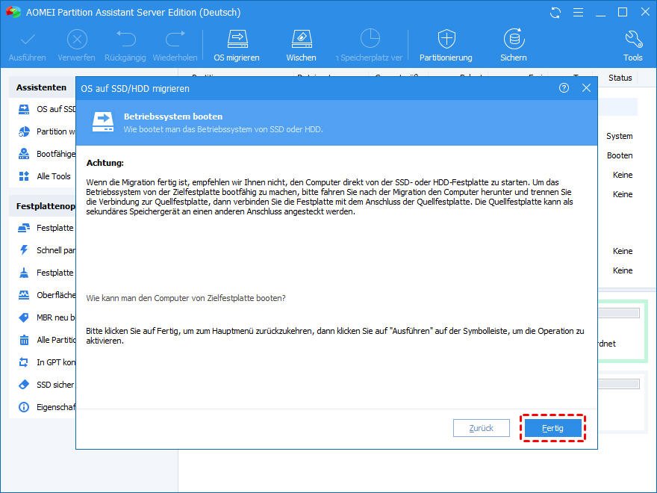The width and height of the screenshot is (657, 493).
Task: Click the Zurück button
Action: [x=481, y=428]
